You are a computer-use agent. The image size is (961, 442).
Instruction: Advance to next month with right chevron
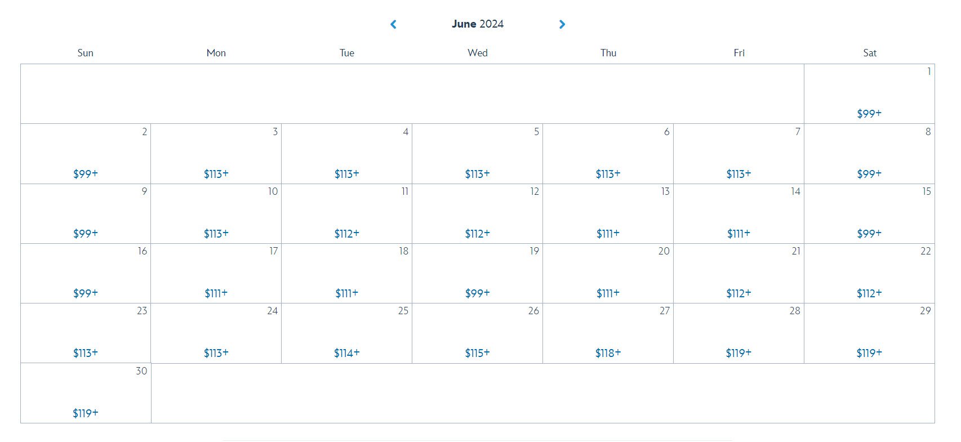562,24
